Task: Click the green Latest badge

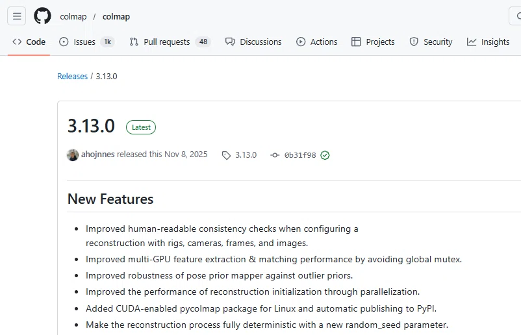Action: tap(141, 127)
